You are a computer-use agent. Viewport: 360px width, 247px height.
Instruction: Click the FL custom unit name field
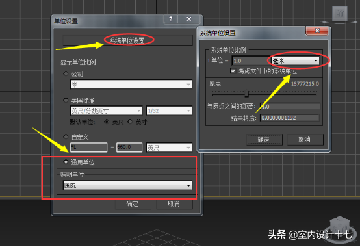[x=88, y=148]
